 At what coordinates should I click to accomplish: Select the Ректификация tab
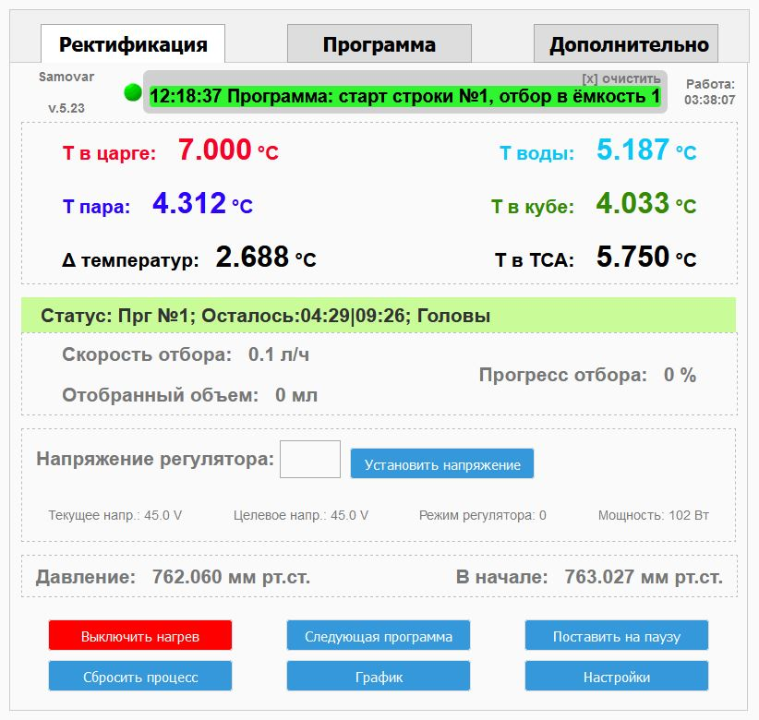133,44
